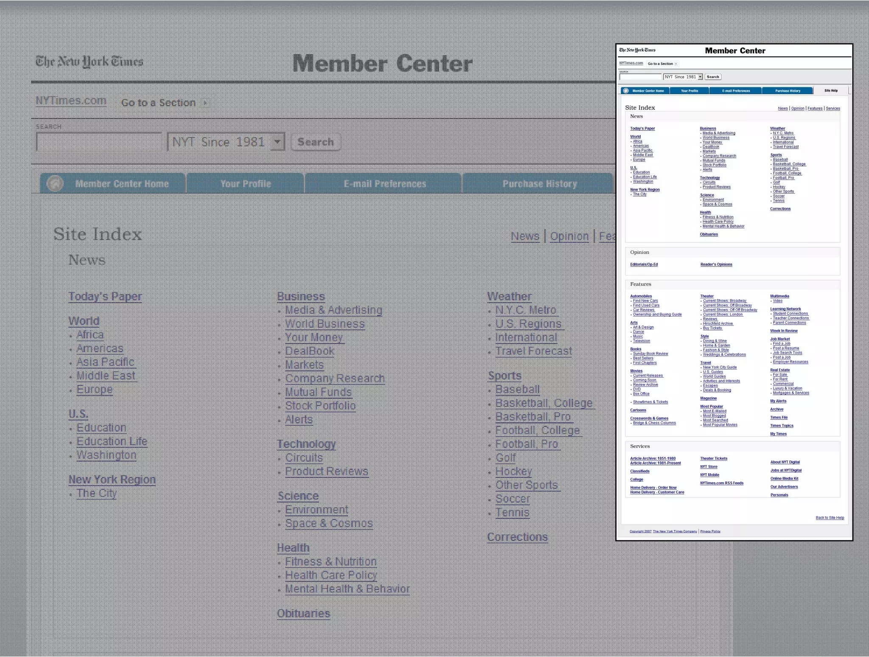Select the Site Help tab in the small preview
The image size is (869, 657).
pyautogui.click(x=831, y=90)
